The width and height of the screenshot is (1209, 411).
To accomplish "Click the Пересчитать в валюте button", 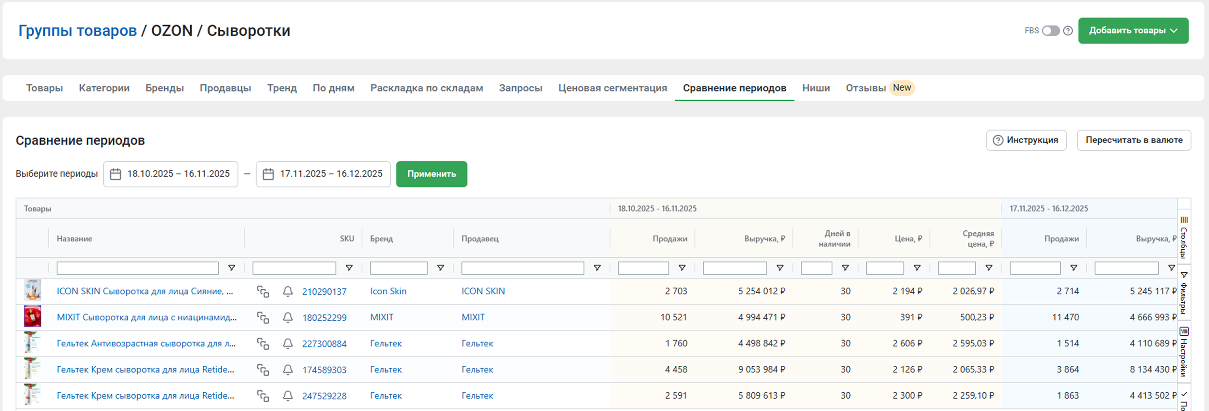I will point(1133,140).
